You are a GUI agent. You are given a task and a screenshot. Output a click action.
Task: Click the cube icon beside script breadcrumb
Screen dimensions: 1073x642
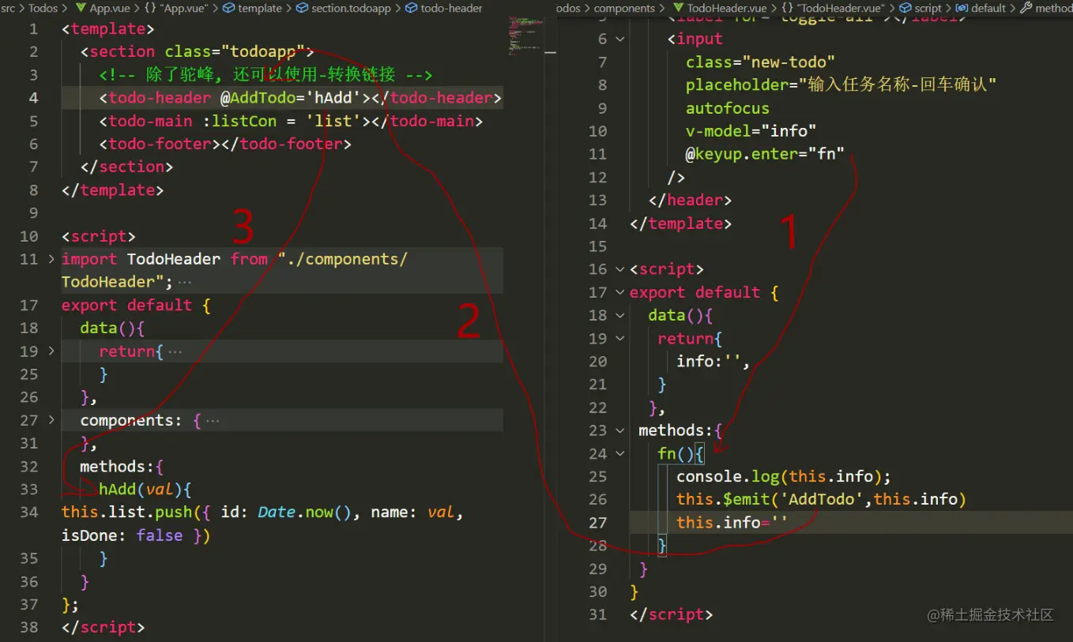coord(905,8)
